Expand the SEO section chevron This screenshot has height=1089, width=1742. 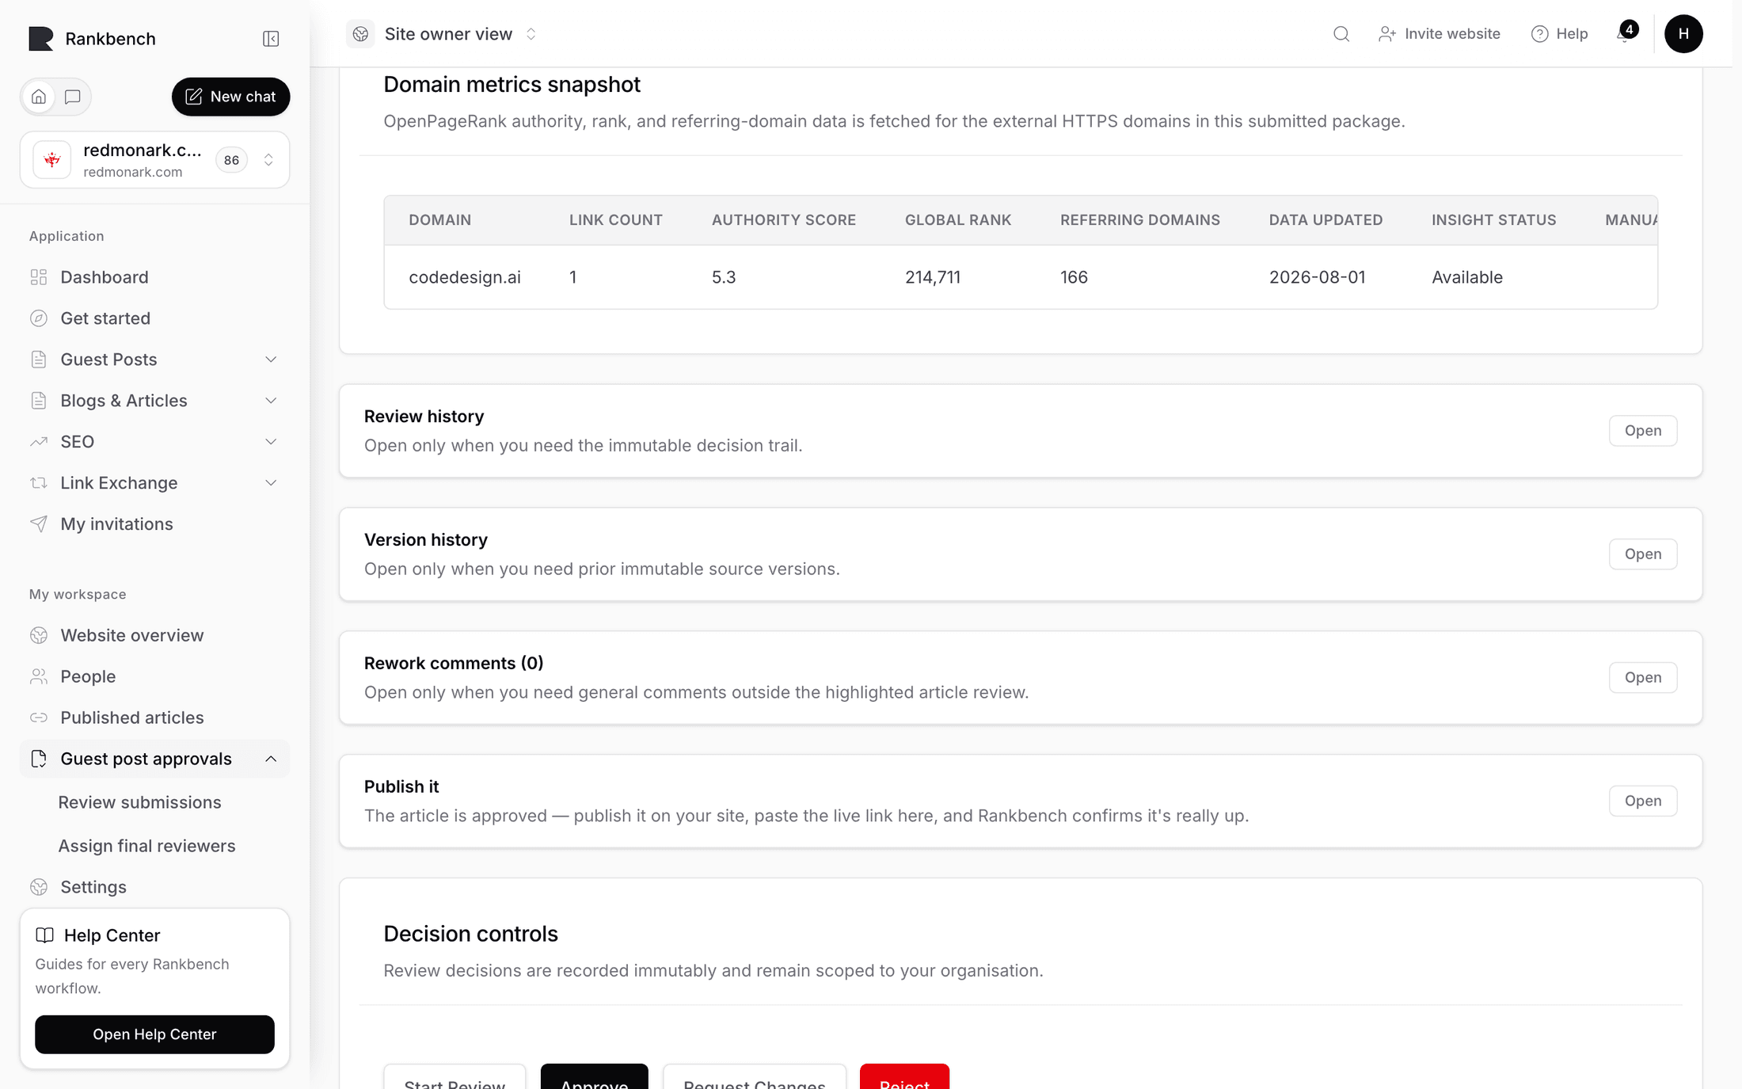click(x=271, y=442)
